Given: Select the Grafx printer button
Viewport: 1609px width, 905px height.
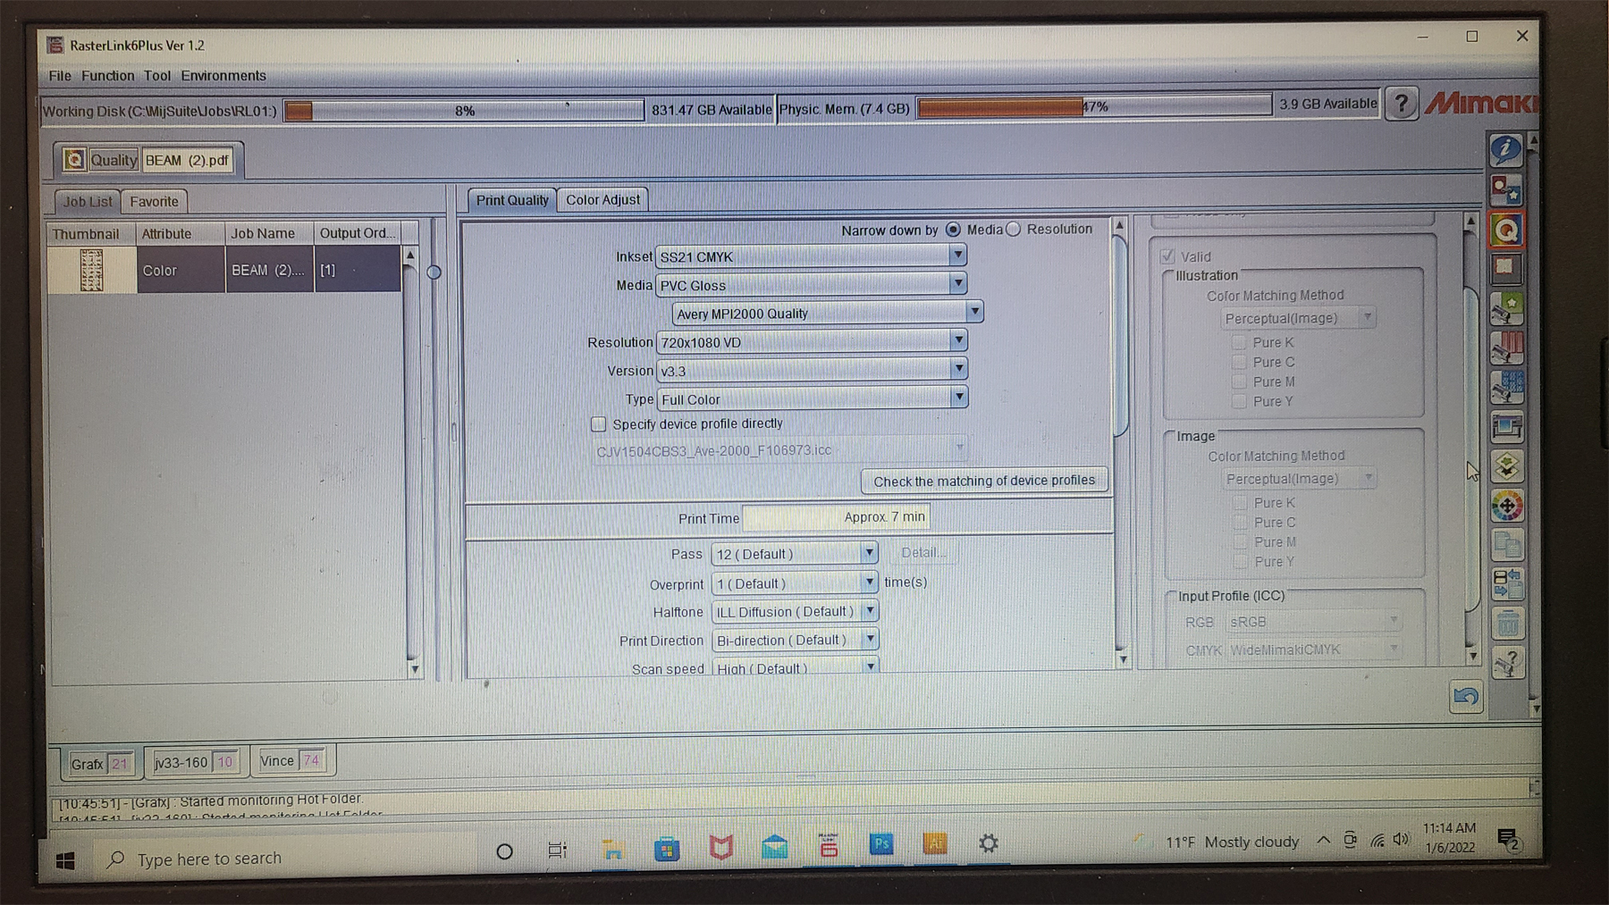Looking at the screenshot, I should coord(101,764).
